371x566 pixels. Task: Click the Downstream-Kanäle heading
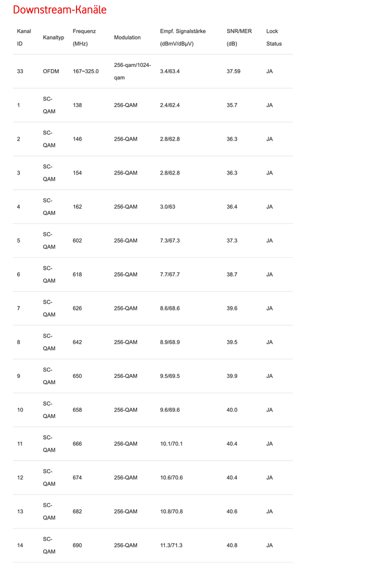[x=59, y=10]
